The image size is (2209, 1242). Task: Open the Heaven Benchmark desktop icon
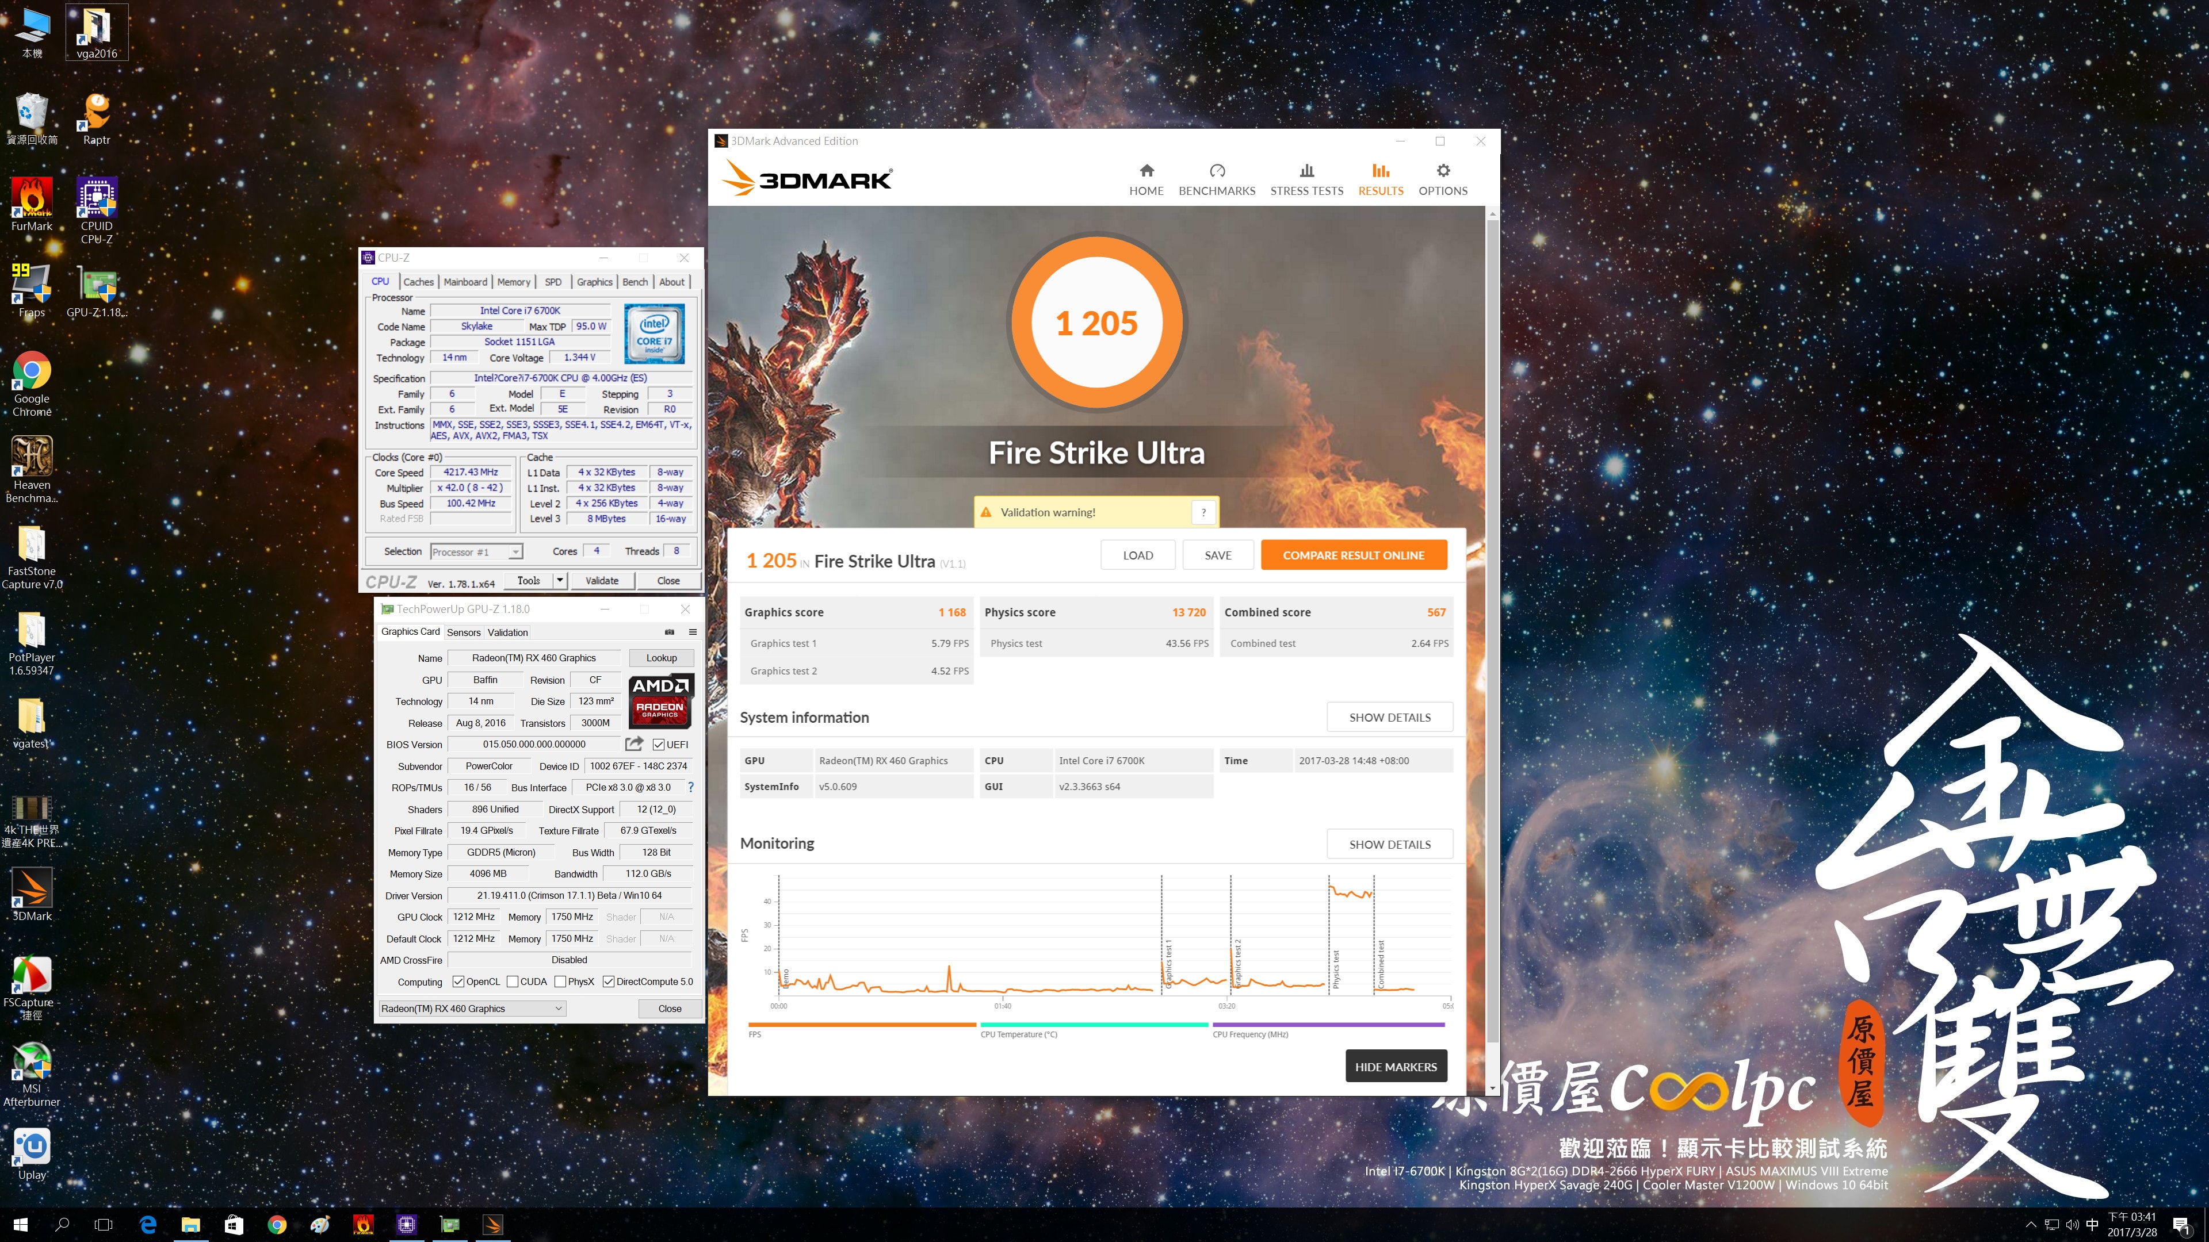(x=32, y=469)
